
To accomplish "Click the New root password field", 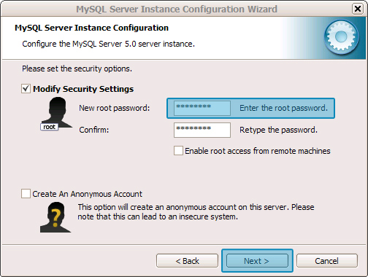I will pos(202,108).
